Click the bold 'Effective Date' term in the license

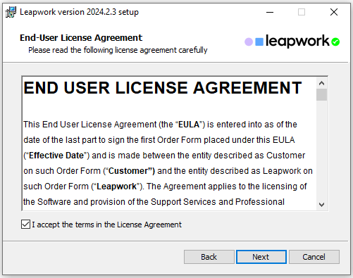[x=56, y=156]
